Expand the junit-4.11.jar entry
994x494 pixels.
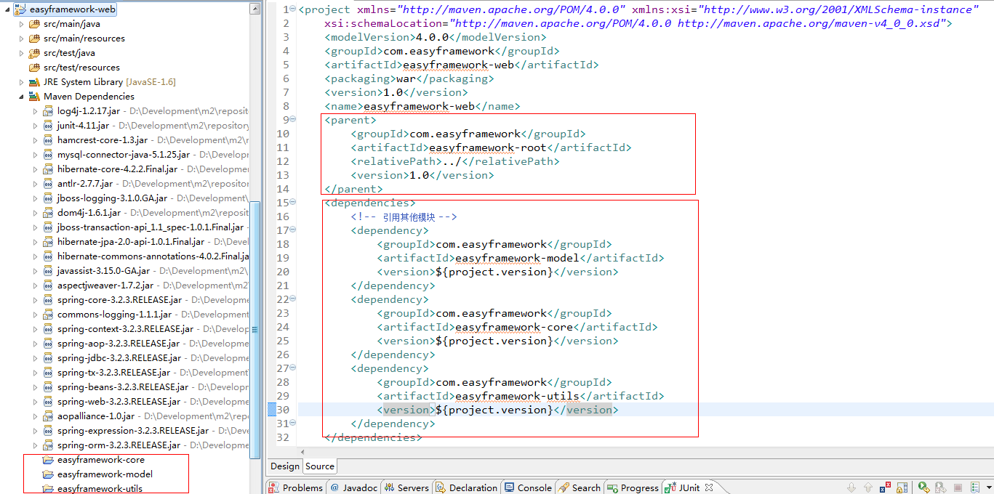tap(35, 126)
